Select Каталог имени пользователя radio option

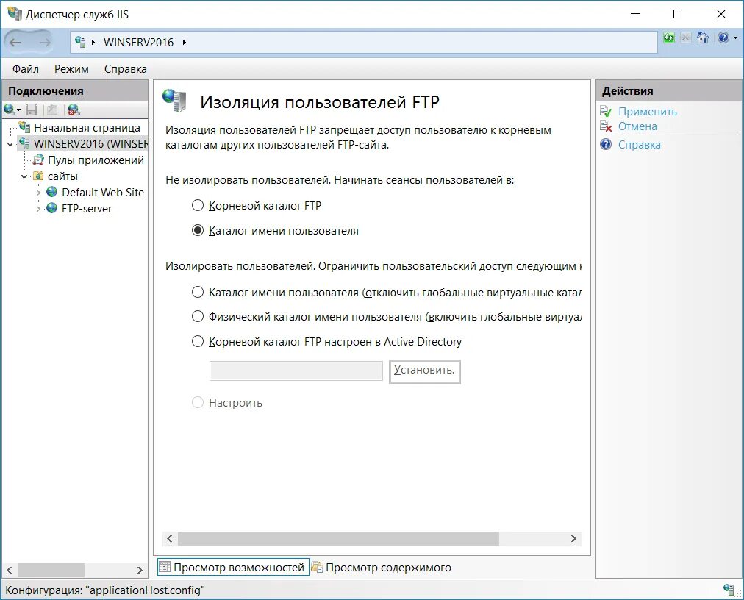click(x=197, y=229)
